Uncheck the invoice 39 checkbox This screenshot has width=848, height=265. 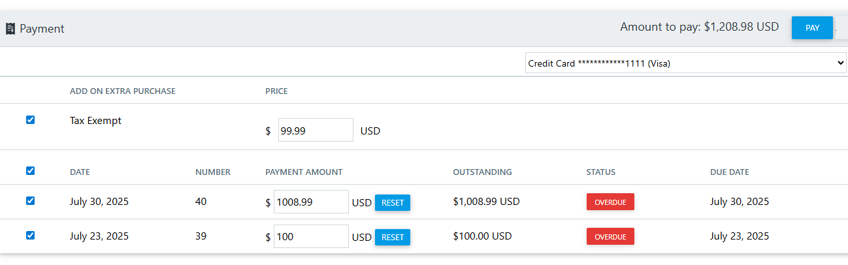pos(30,236)
